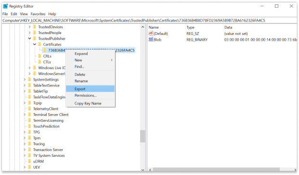Click the TabletTip folder icon
299x175 pixels.
coord(29,91)
